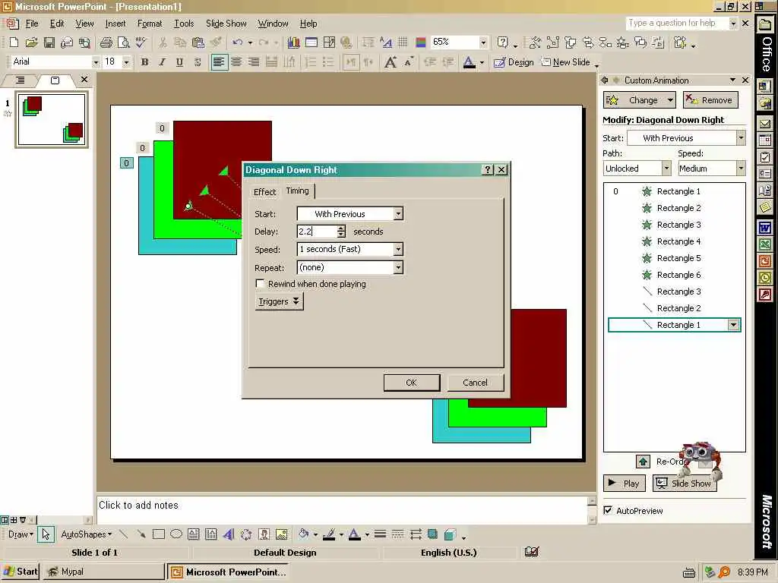Open the Tools menu

184,24
